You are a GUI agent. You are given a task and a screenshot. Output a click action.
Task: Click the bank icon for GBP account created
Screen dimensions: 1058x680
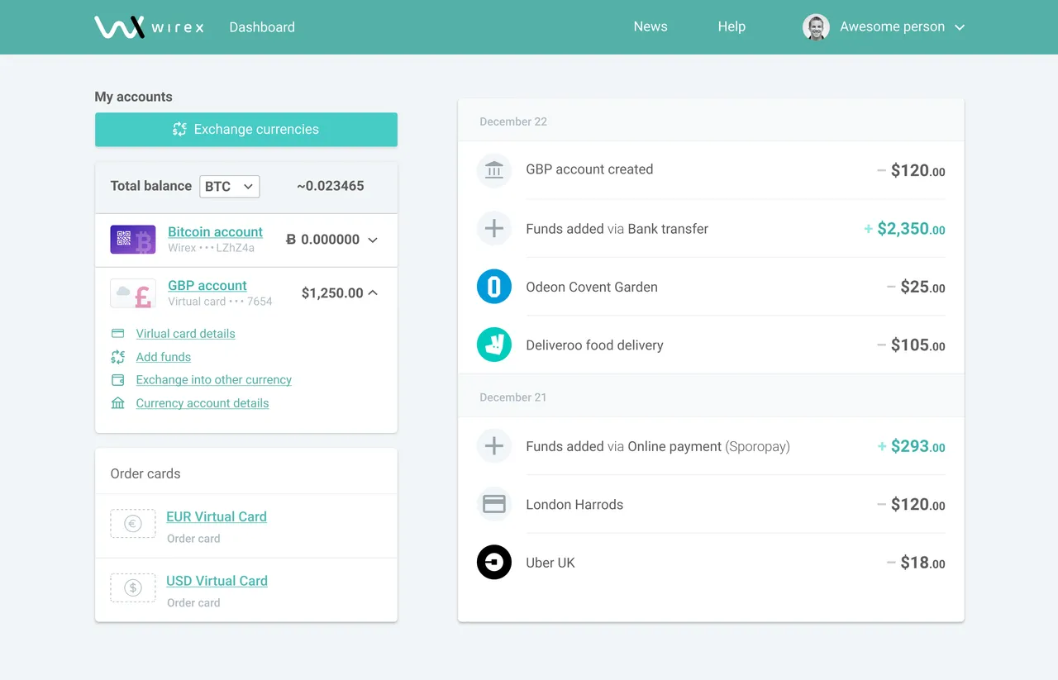(x=494, y=170)
